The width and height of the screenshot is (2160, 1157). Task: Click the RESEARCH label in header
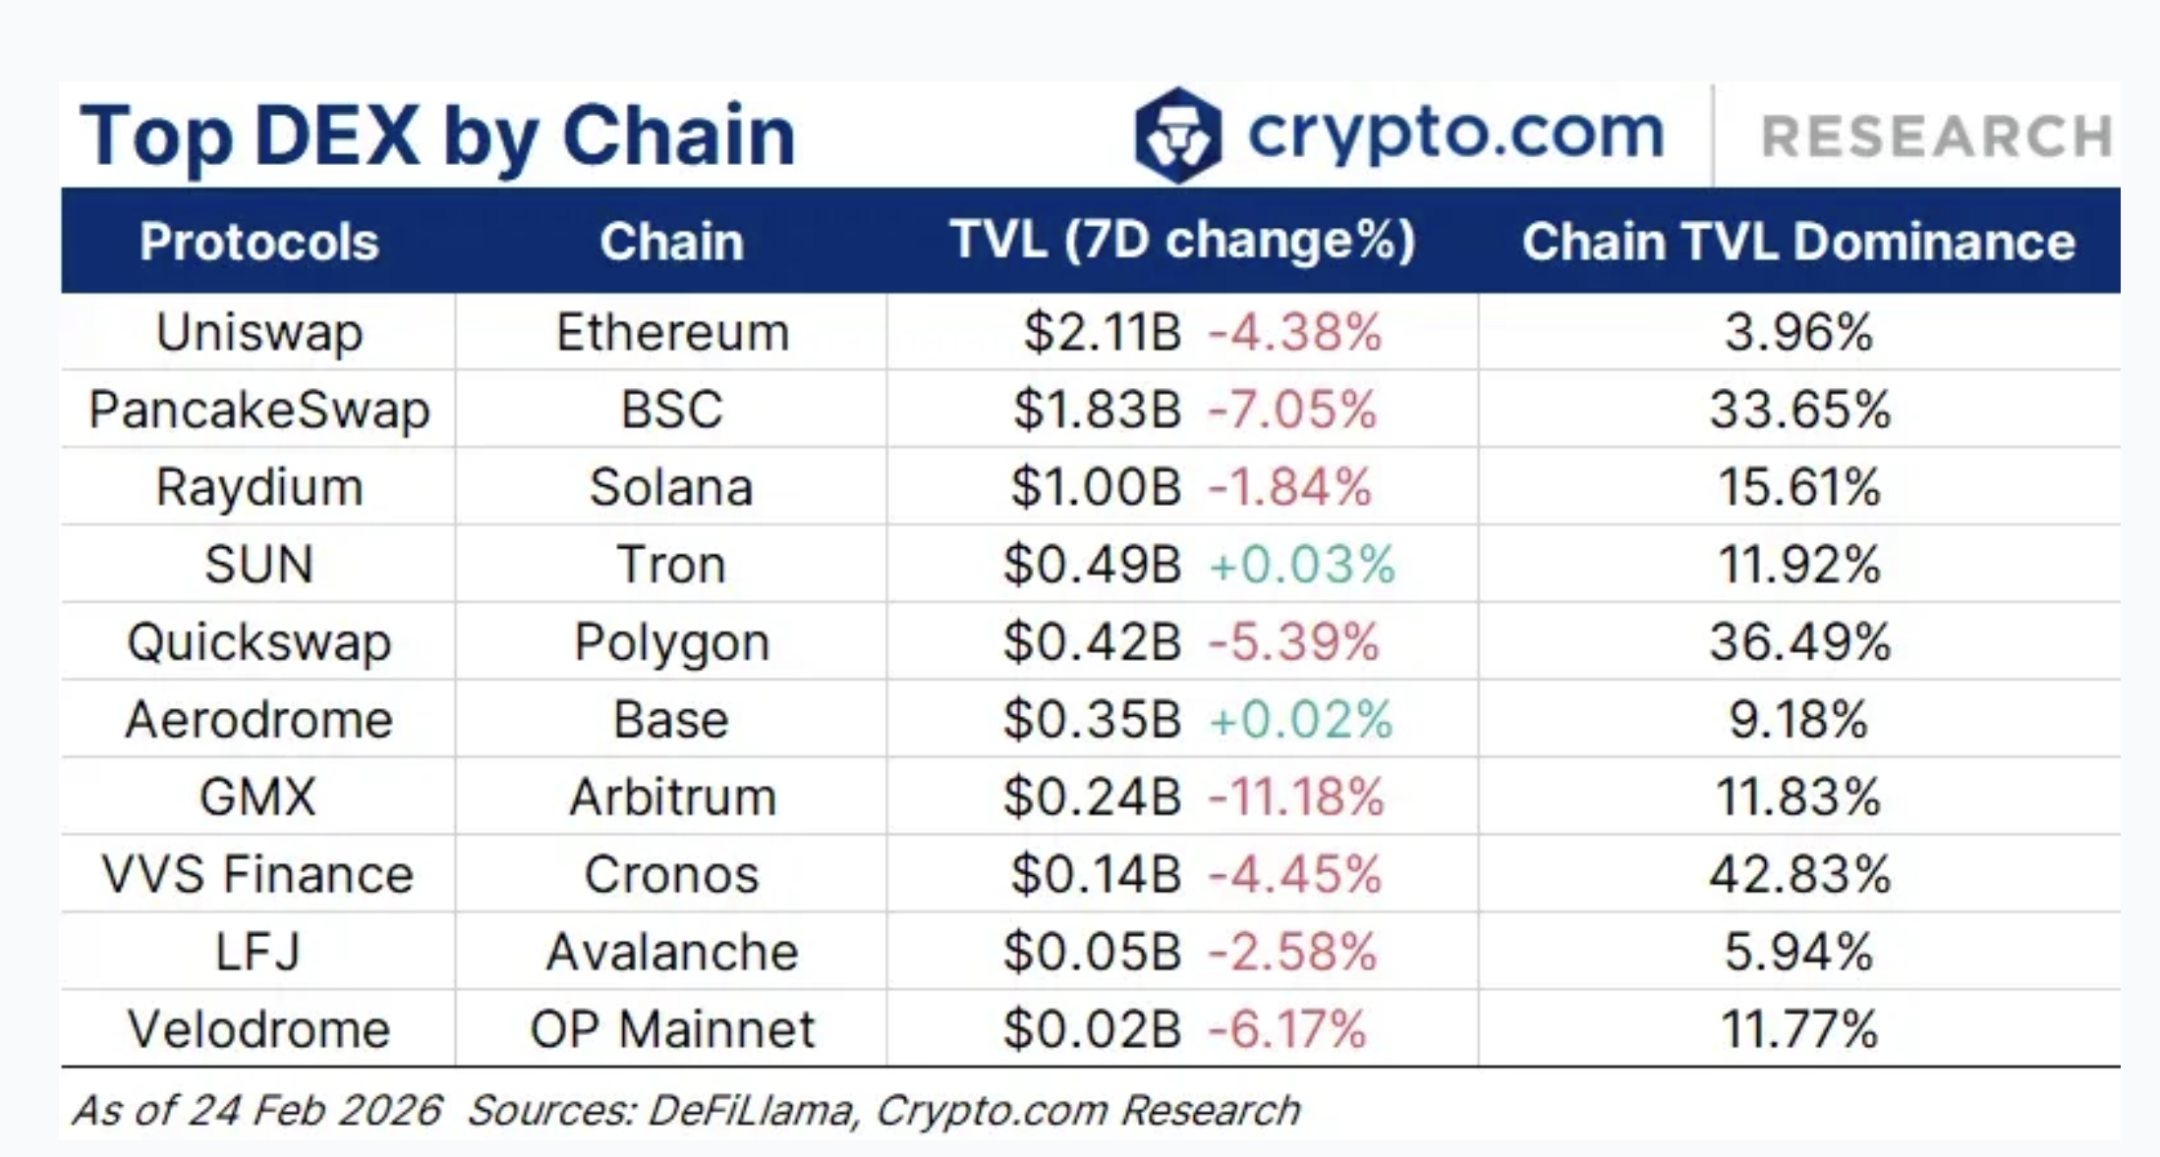point(1936,136)
